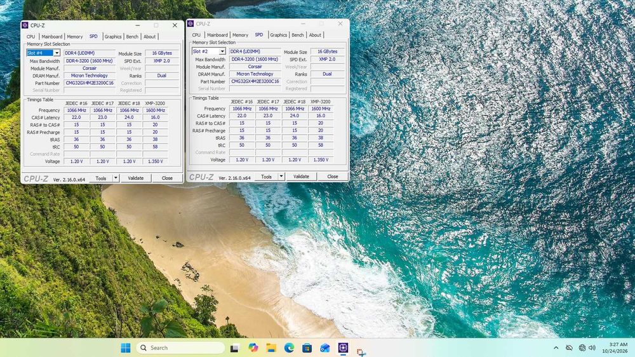This screenshot has width=635, height=357.
Task: Open Graphics tab in left CPU-Z window
Action: pos(113,36)
